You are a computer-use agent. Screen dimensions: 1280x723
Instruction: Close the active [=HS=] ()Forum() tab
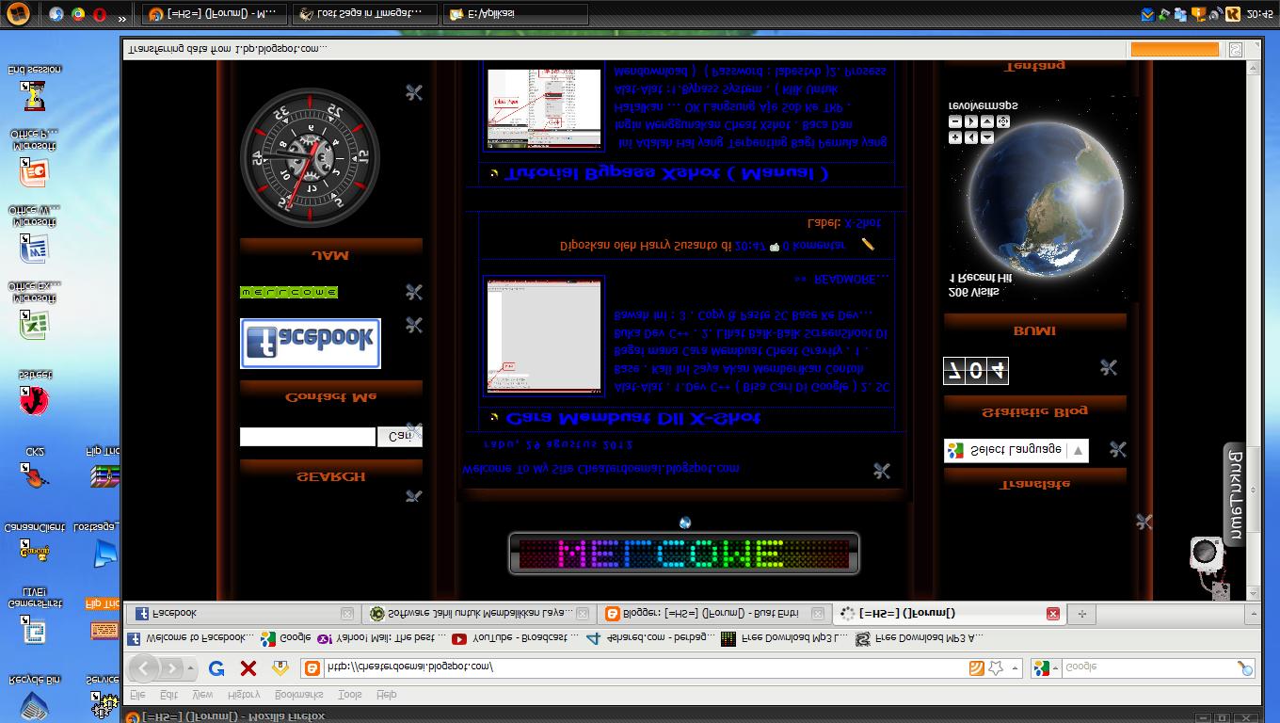click(x=1053, y=614)
